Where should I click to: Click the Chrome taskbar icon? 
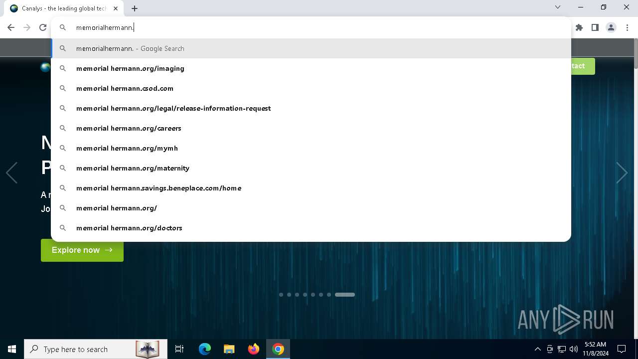[278, 349]
